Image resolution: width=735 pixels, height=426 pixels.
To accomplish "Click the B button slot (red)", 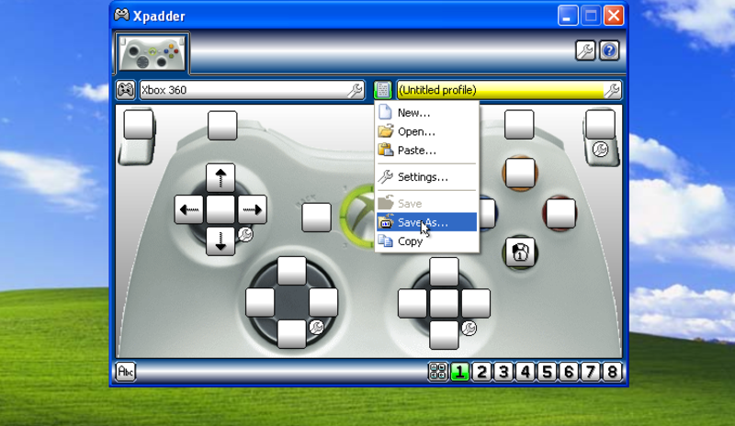I will [561, 214].
